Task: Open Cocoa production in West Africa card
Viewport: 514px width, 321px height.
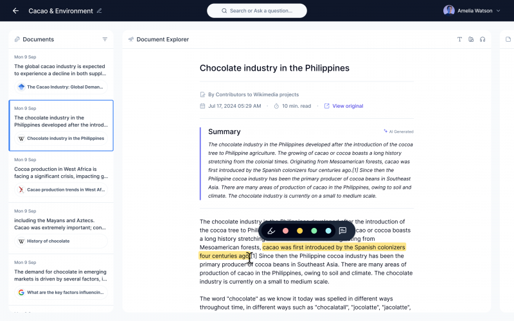Action: pyautogui.click(x=61, y=177)
